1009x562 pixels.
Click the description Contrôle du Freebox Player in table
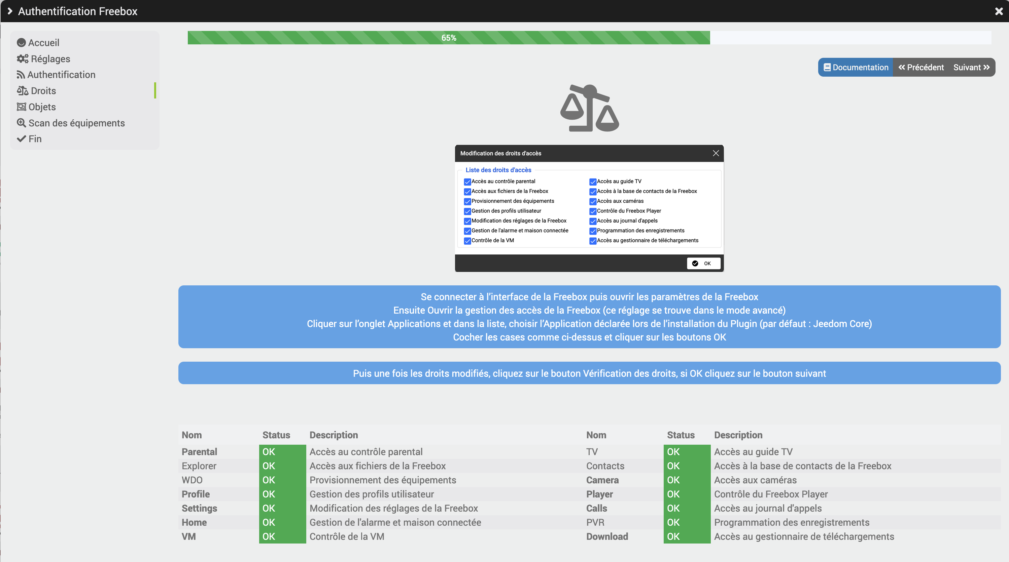click(x=771, y=494)
